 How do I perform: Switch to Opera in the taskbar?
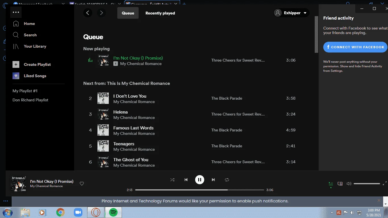pyautogui.click(x=96, y=212)
